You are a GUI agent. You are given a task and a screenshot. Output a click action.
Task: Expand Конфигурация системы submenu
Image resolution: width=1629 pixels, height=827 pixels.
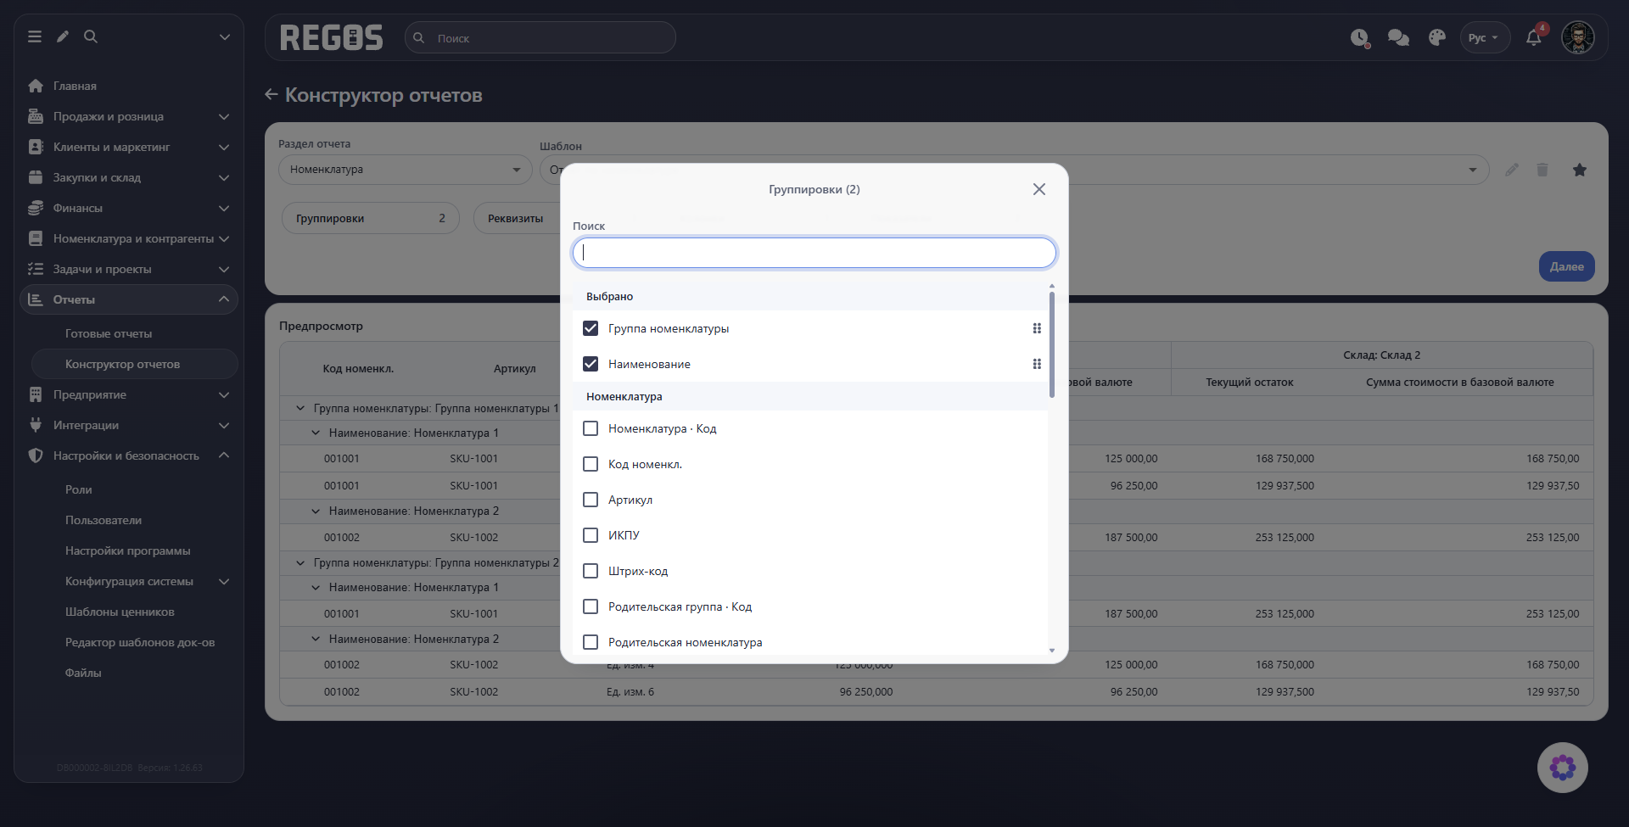(136, 581)
